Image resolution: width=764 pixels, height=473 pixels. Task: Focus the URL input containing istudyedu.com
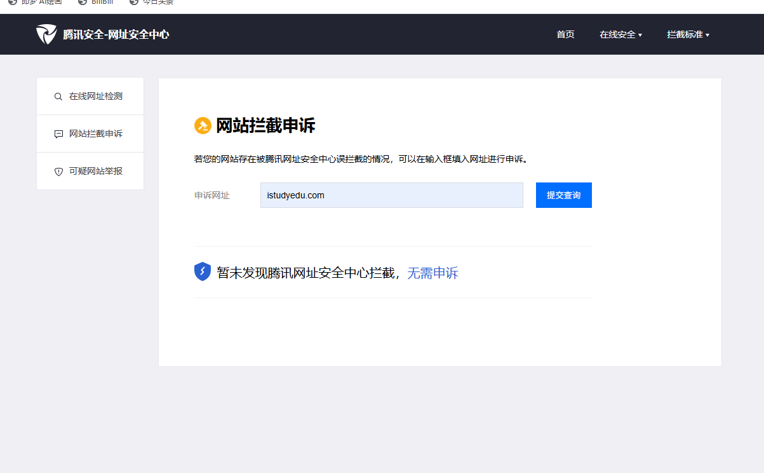[x=391, y=195]
